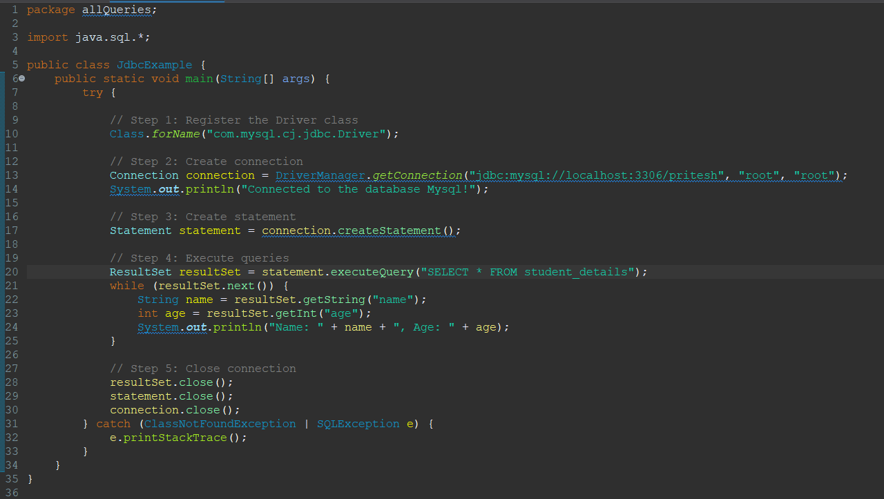Follow the DriverManager.getConnection hyperlink
The image size is (884, 499).
[369, 175]
